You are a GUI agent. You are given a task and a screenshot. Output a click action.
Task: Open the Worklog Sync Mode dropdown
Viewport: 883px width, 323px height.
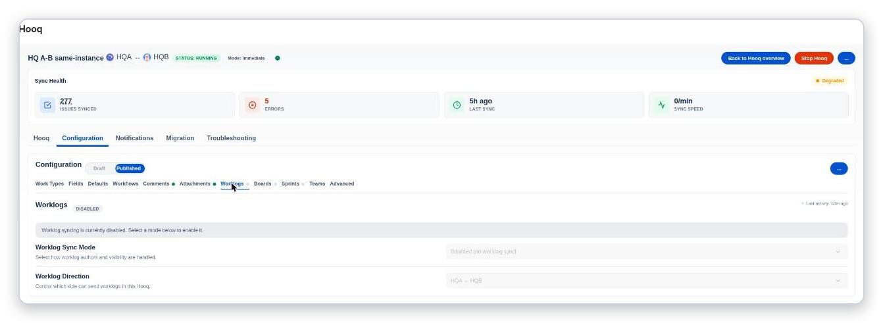point(647,251)
